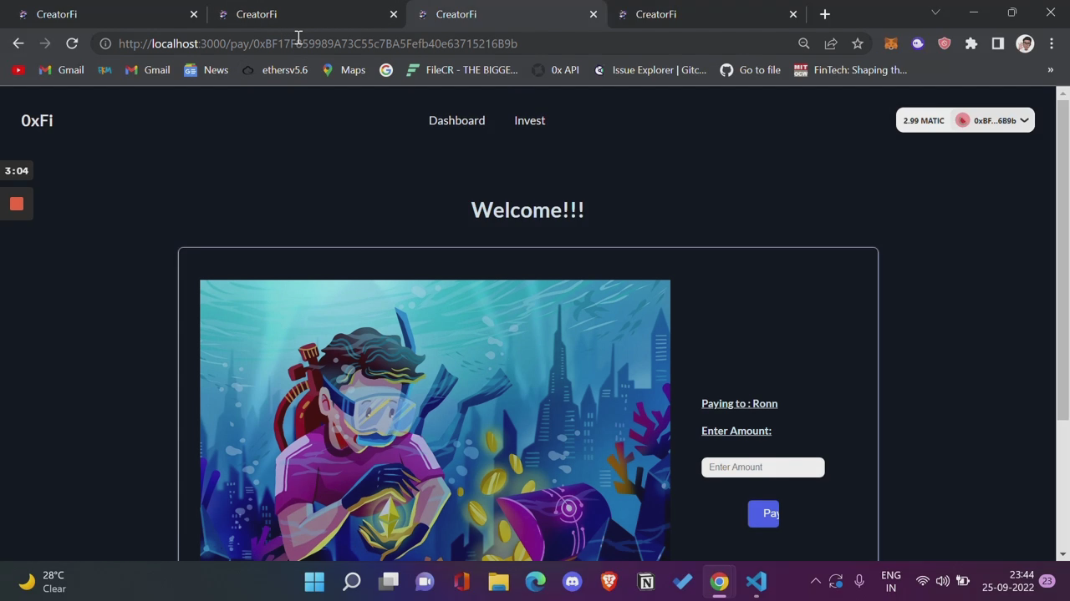The image size is (1070, 601).
Task: Open the Chrome profile avatar
Action: (1025, 43)
